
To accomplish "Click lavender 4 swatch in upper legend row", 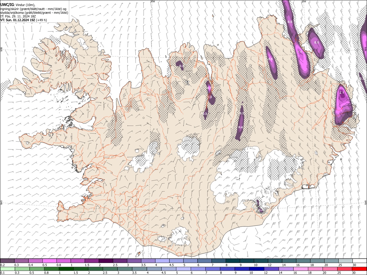I will click(162, 261).
